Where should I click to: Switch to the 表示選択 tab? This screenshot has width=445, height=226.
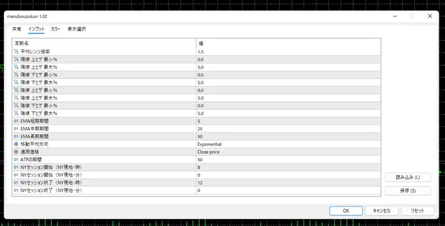[x=77, y=29]
